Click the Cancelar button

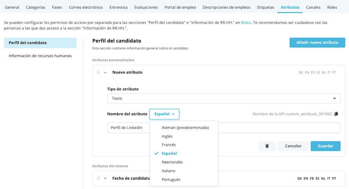(293, 146)
